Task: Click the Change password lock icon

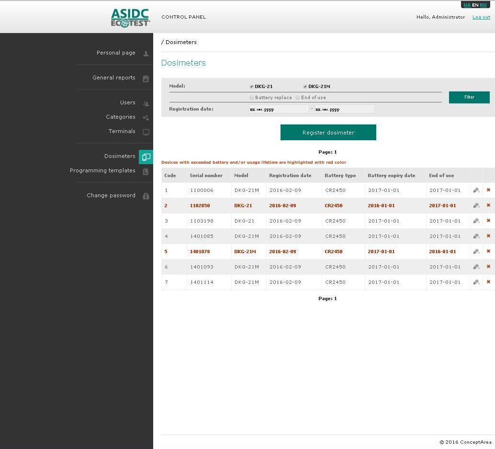Action: (x=146, y=196)
